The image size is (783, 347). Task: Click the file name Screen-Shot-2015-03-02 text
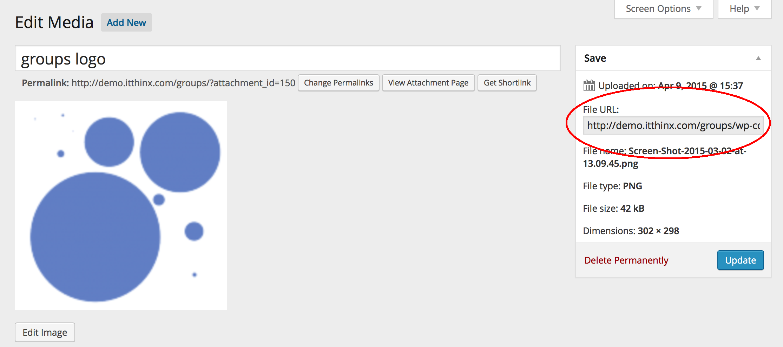(x=665, y=157)
